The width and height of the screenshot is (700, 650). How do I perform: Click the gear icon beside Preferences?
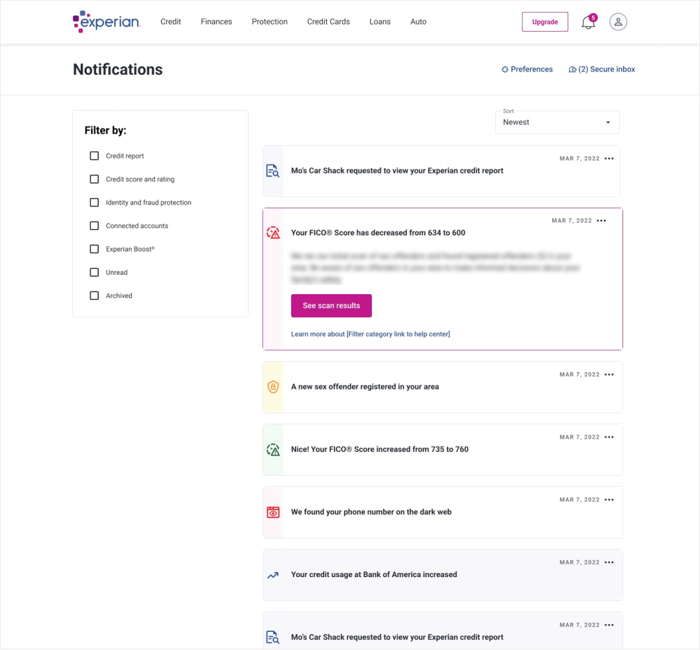coord(504,70)
